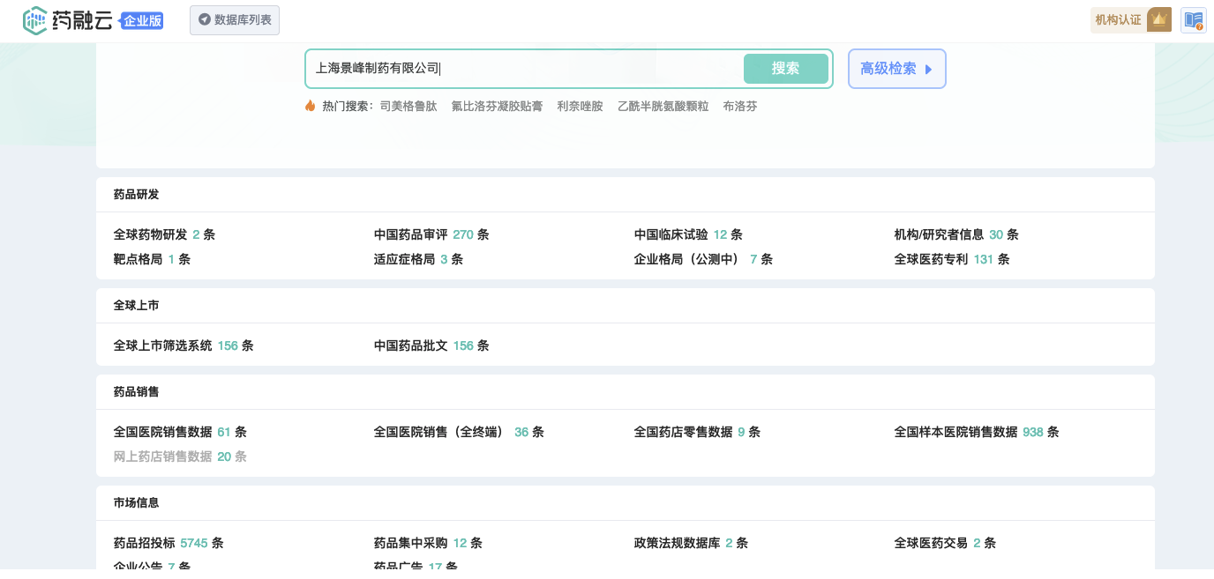Click the 药融云 logo icon
This screenshot has height=579, width=1214.
click(x=34, y=20)
